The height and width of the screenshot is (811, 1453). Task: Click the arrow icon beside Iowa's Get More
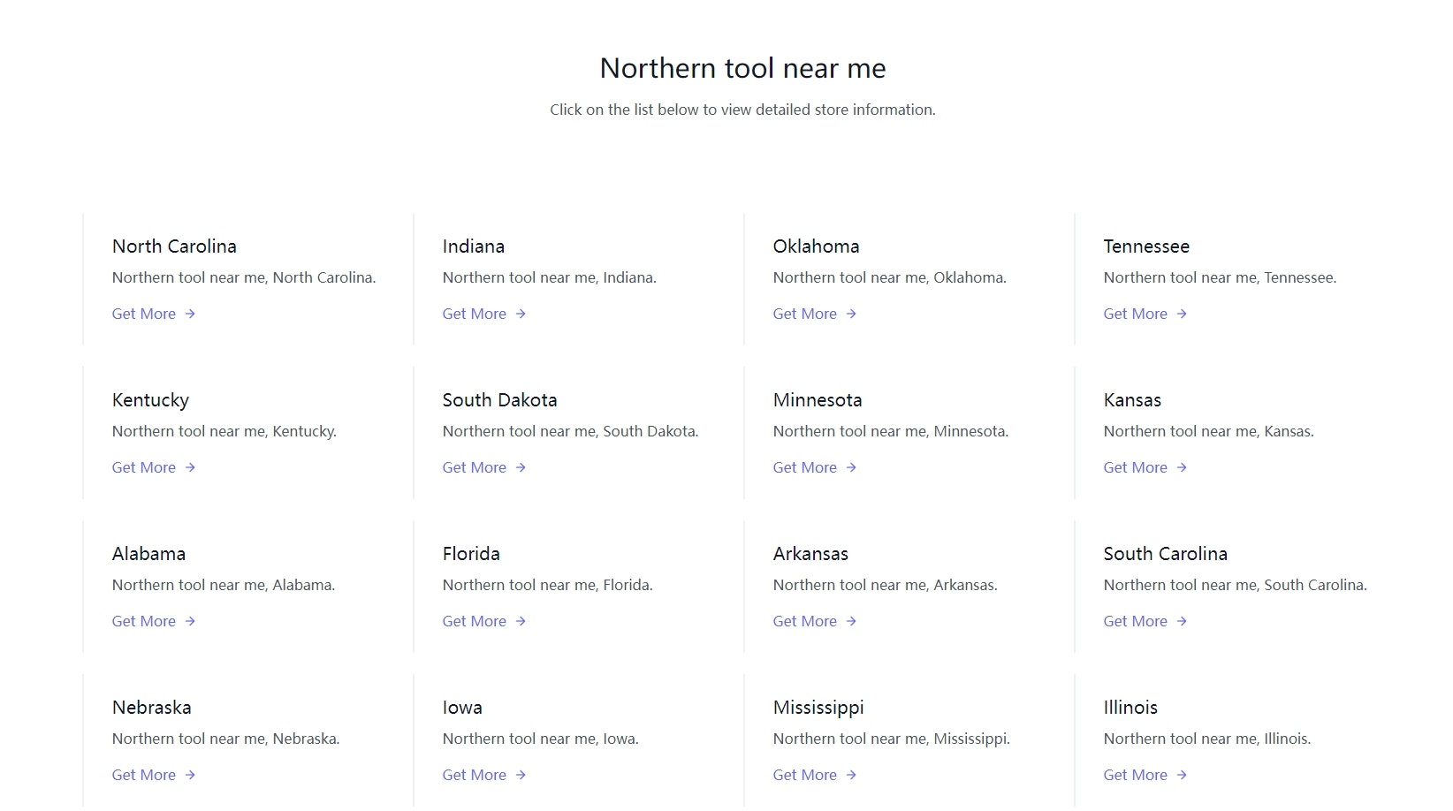pos(521,775)
